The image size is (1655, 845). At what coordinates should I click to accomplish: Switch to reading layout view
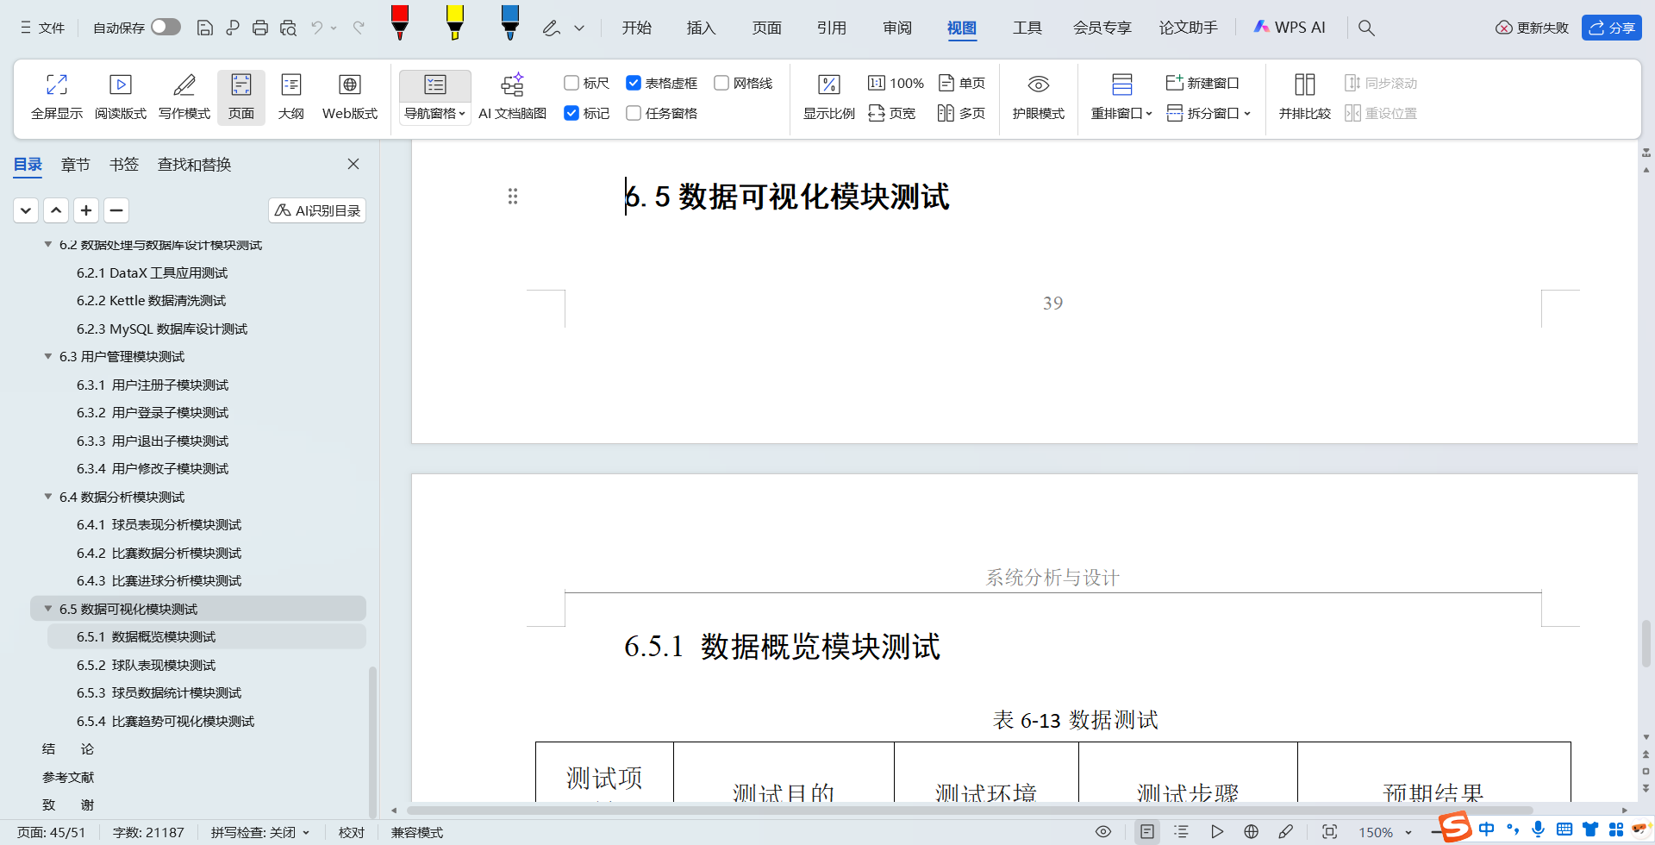(x=121, y=97)
